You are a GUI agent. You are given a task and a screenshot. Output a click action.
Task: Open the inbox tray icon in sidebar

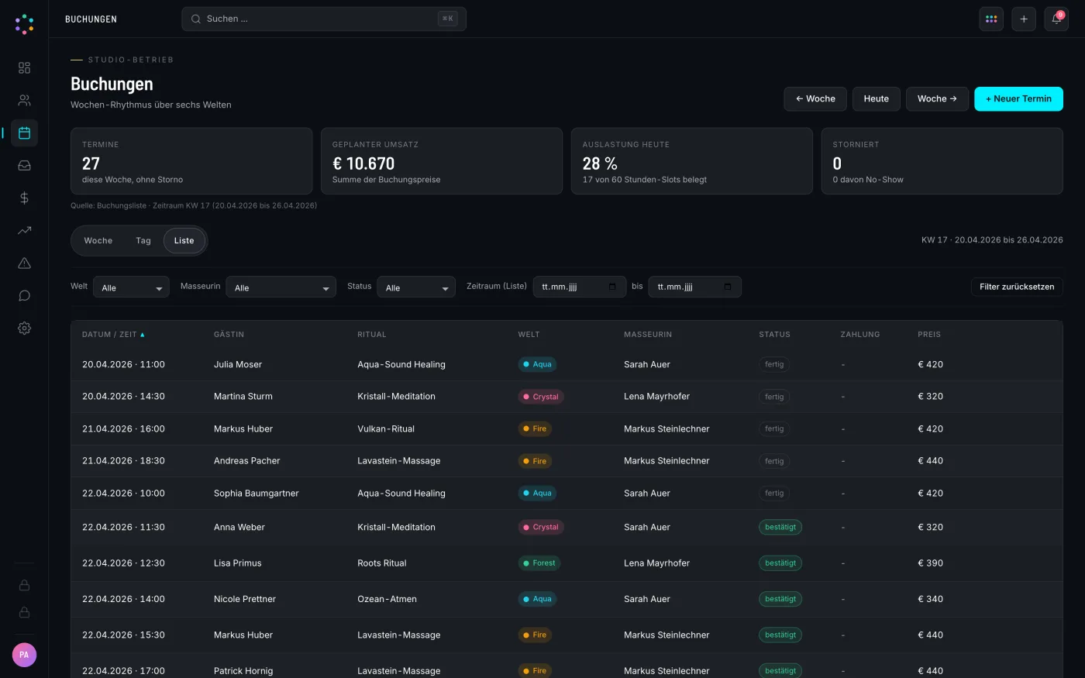click(x=24, y=166)
